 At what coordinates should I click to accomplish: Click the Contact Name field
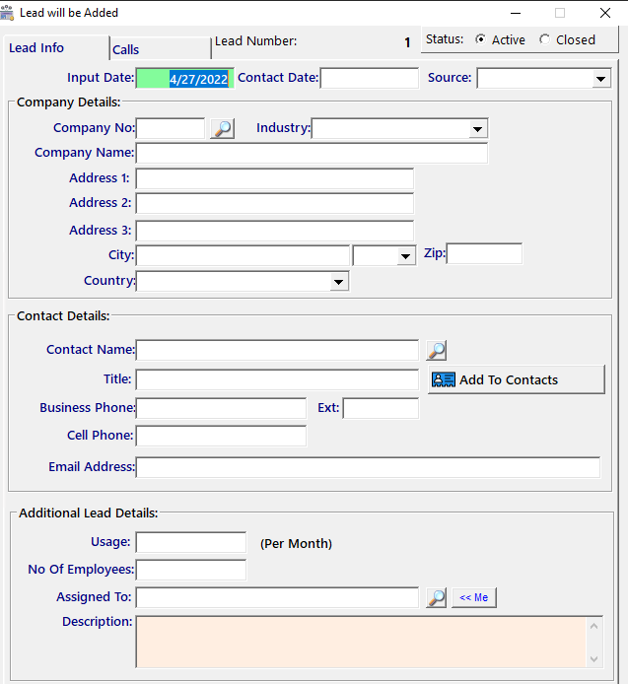tap(277, 350)
